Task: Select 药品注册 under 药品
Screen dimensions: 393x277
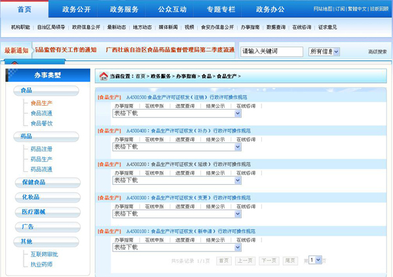Action: tap(41, 149)
